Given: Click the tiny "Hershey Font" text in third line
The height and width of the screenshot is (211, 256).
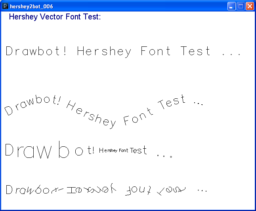Looking at the screenshot, I should [x=113, y=151].
